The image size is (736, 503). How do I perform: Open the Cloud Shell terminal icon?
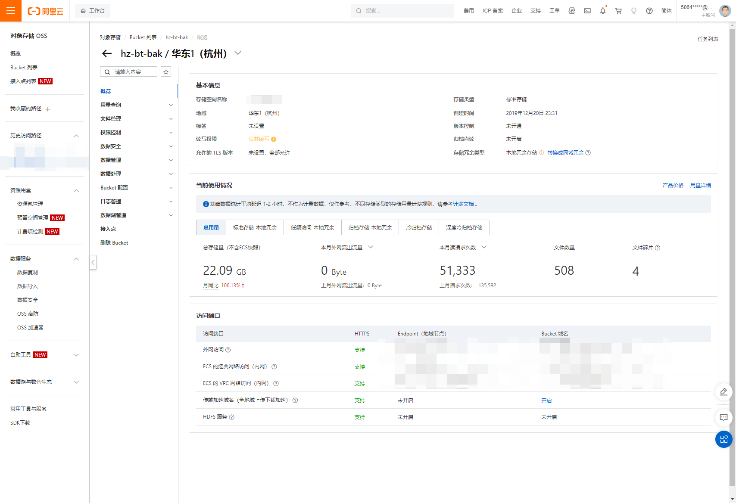click(587, 11)
